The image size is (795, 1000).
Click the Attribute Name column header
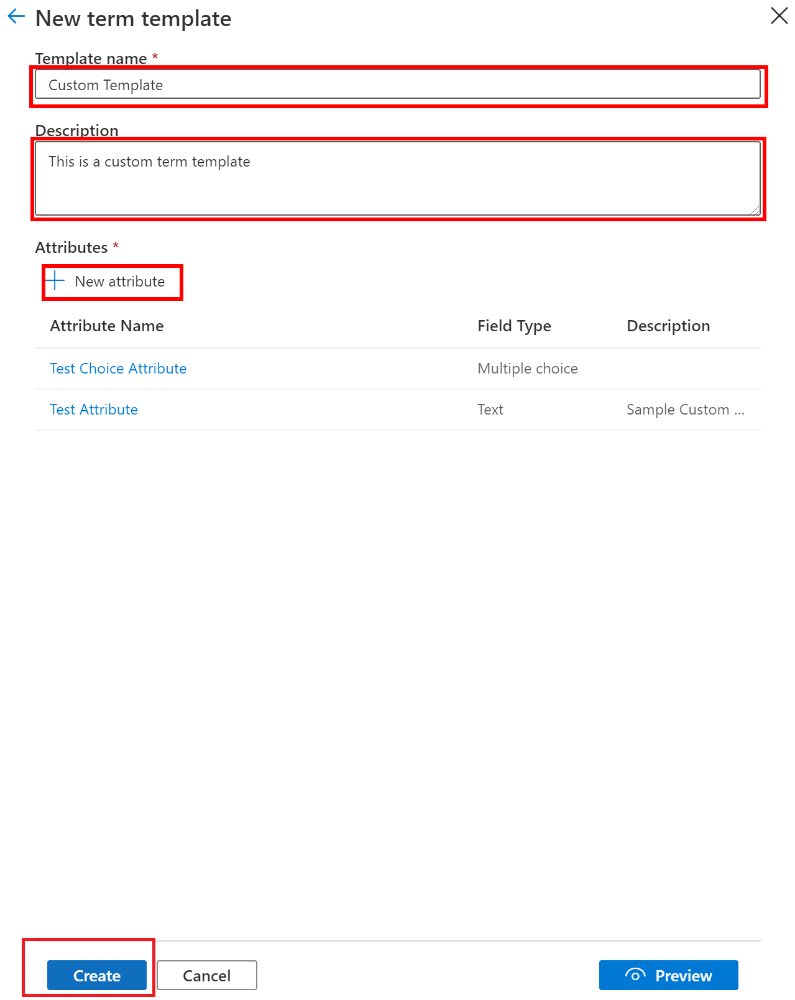(107, 326)
